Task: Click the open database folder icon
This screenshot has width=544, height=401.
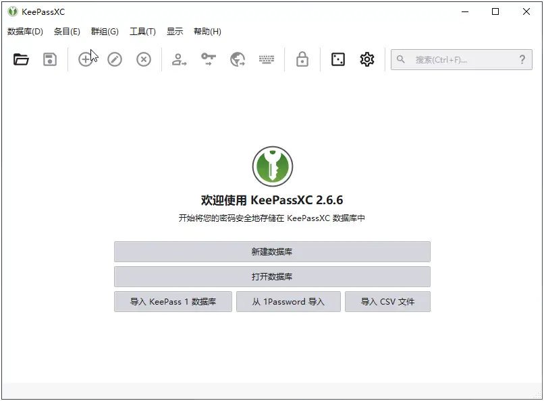Action: [21, 59]
